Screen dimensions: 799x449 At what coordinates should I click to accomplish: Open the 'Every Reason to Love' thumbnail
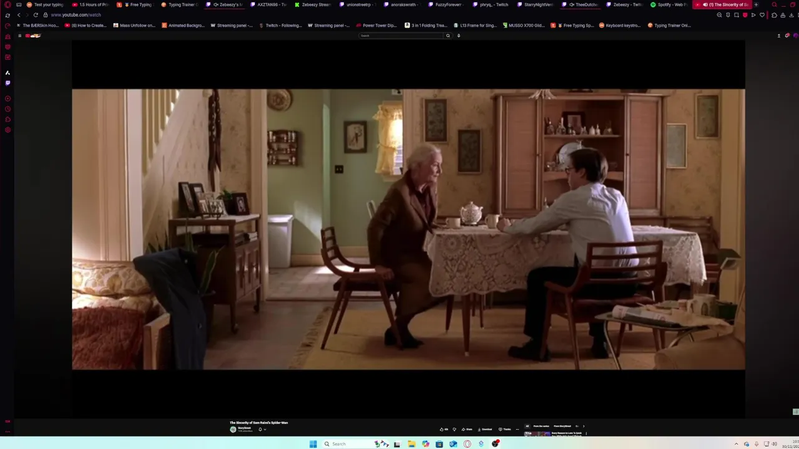tap(537, 434)
